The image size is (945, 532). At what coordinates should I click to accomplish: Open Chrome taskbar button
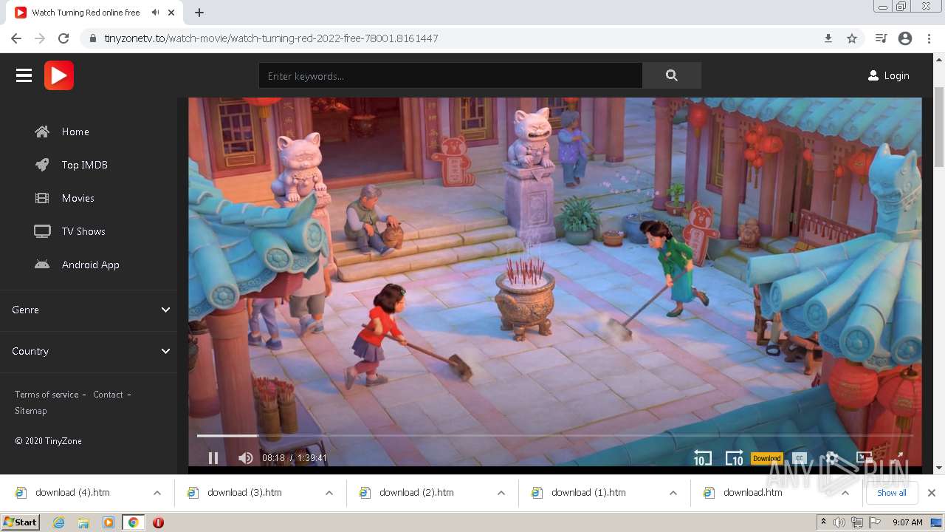(133, 522)
